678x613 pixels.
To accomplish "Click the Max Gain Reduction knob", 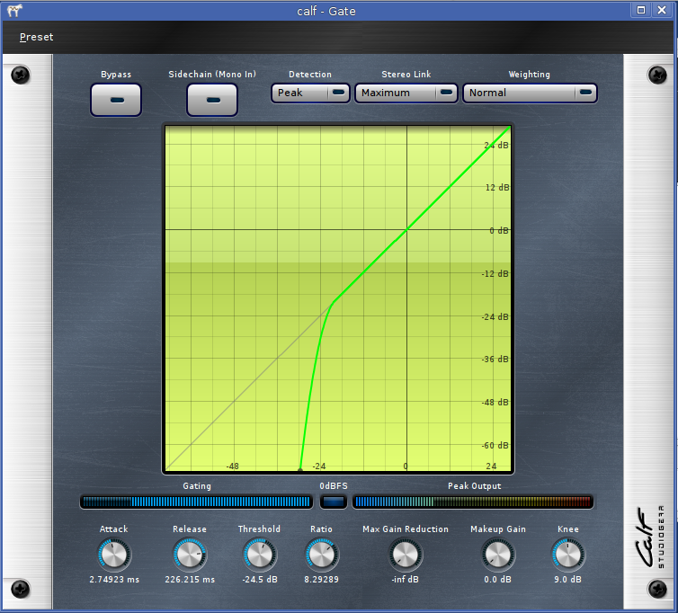I will point(406,555).
